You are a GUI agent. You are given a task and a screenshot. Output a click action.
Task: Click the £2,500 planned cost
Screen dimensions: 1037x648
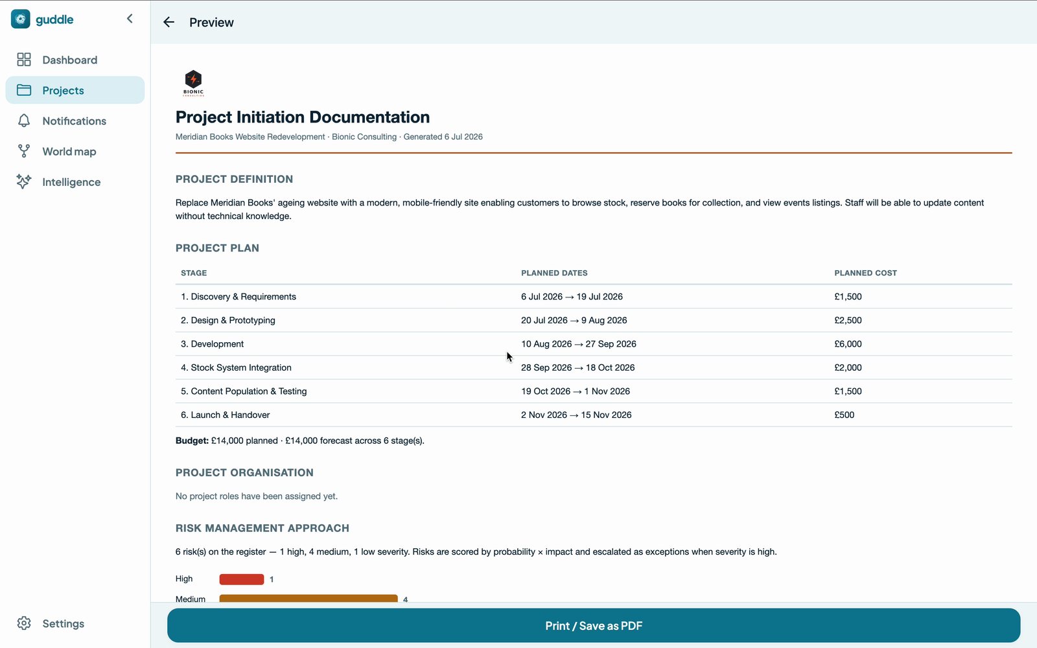(x=848, y=320)
